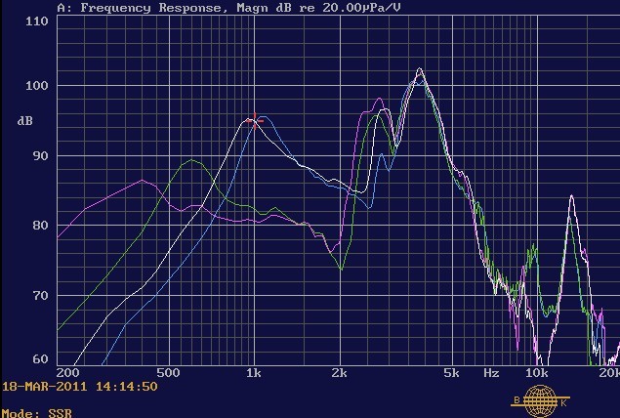
Task: Click the 'Hz' axis unit label
Action: click(x=491, y=372)
